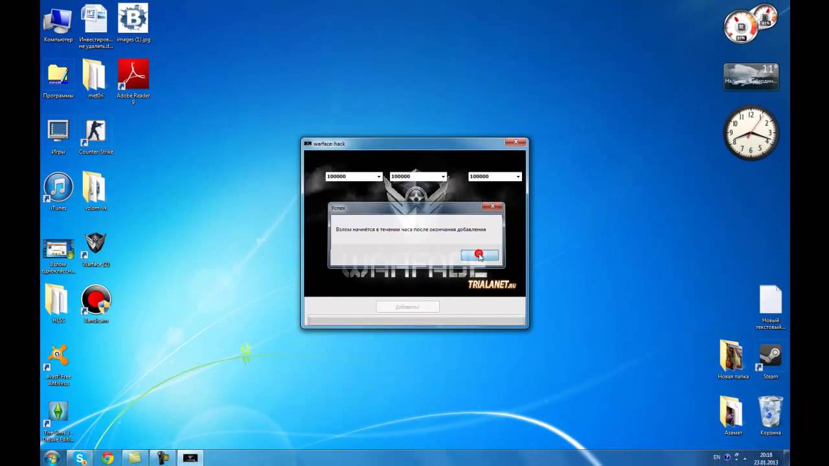This screenshot has height=466, width=829.
Task: Click the EN language indicator
Action: pyautogui.click(x=716, y=458)
